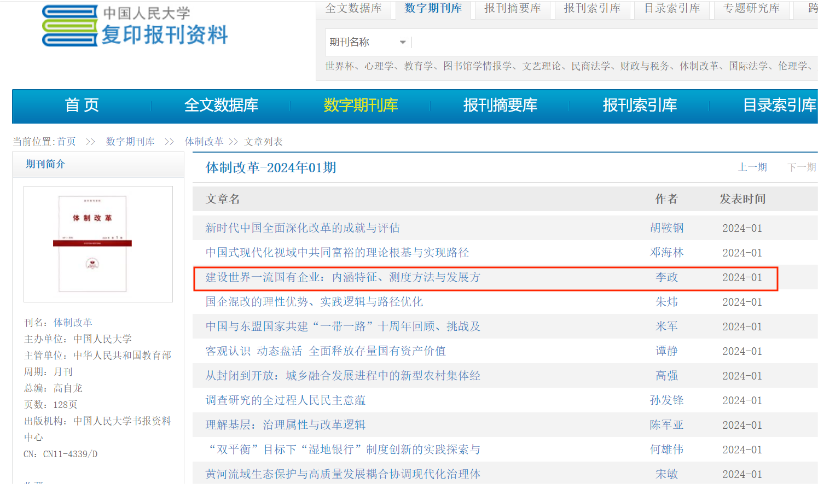Viewport: 818px width, 484px height.
Task: Open 报刊索引库 in the blue navigation bar
Action: pyautogui.click(x=640, y=105)
